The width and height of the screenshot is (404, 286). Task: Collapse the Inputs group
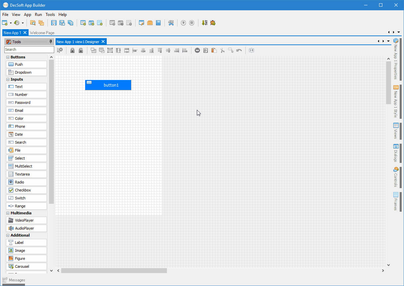pyautogui.click(x=8, y=79)
